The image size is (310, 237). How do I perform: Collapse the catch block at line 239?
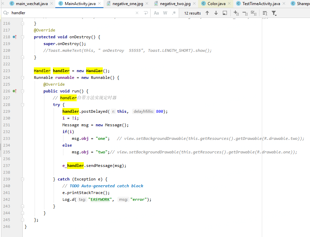click(x=22, y=179)
